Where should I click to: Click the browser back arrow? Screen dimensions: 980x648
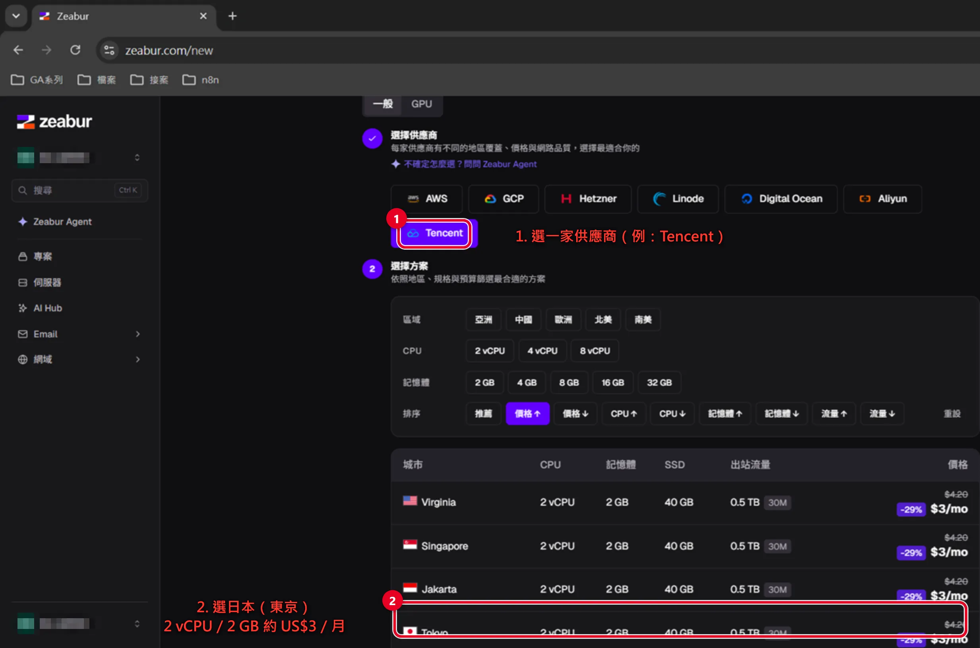pos(18,50)
